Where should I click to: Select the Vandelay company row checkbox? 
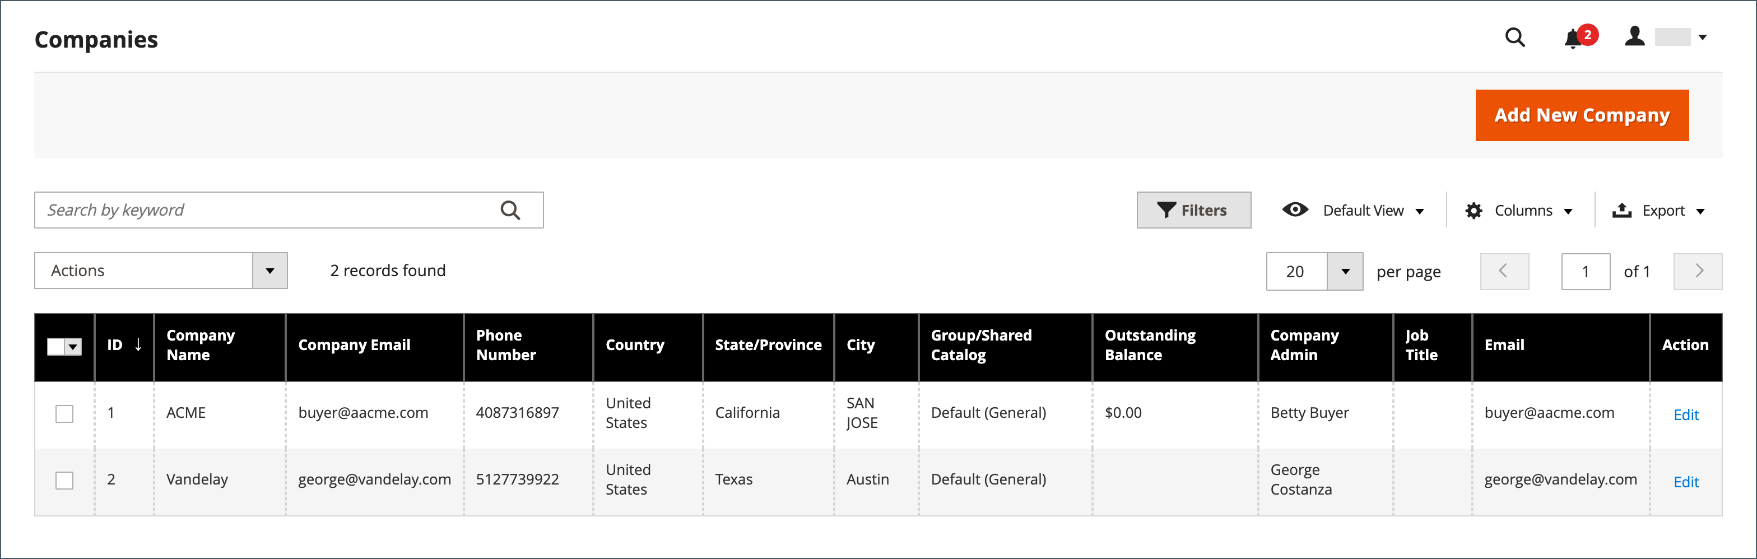click(x=65, y=481)
